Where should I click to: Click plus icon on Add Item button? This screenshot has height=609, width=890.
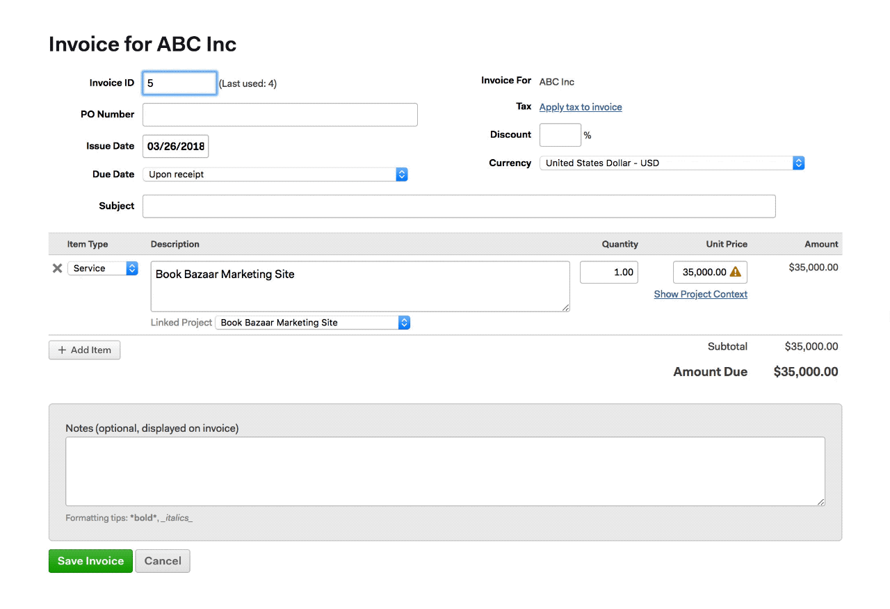[x=62, y=350]
